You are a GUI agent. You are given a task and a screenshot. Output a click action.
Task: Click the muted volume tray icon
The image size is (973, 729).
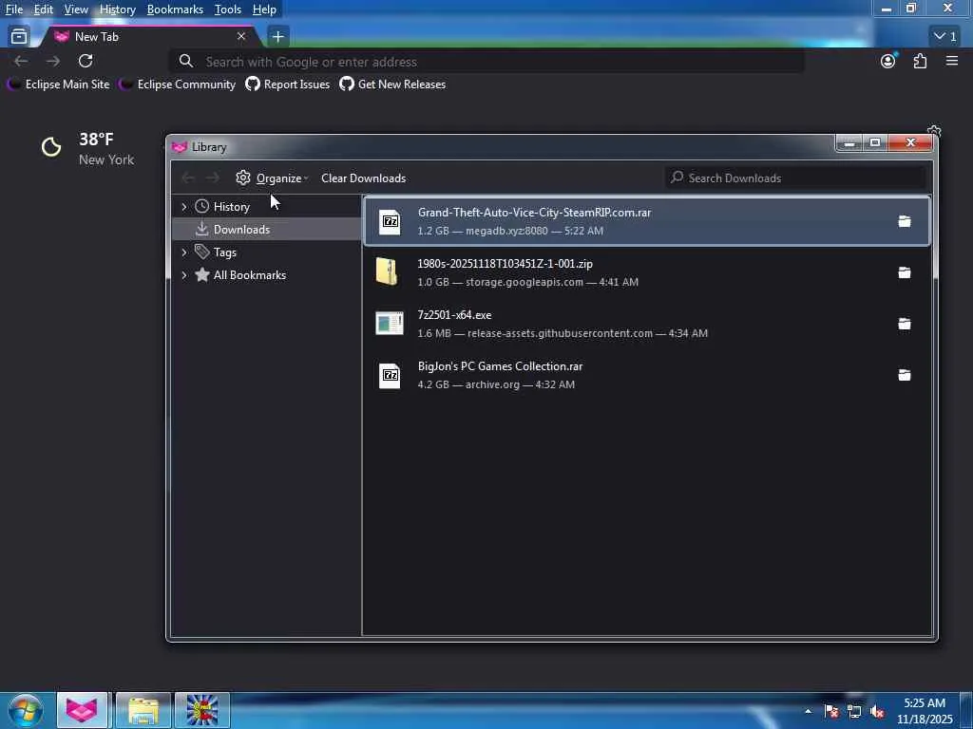(x=877, y=712)
